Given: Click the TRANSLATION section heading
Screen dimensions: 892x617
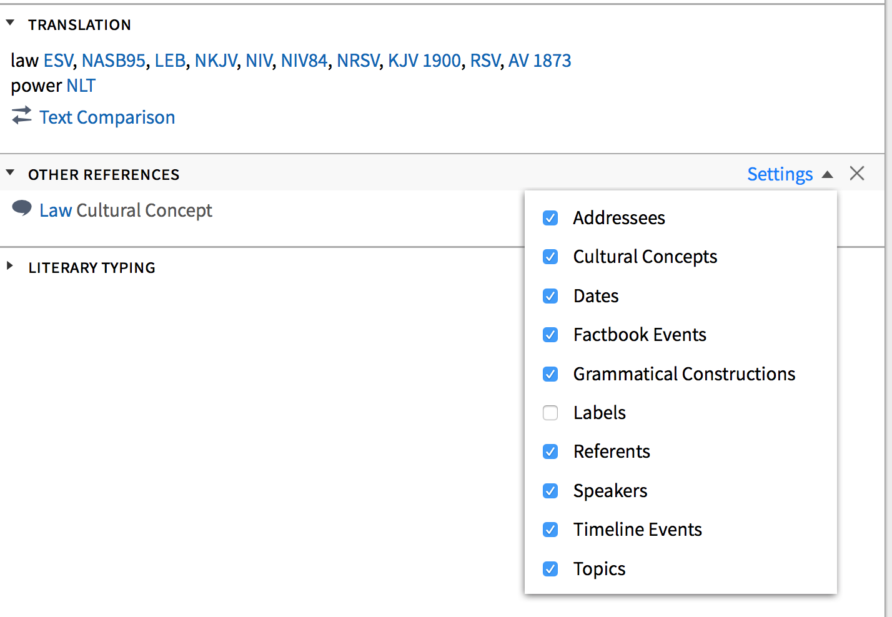Looking at the screenshot, I should 79,25.
